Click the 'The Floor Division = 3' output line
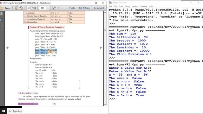The height and width of the screenshot is (114, 203). (x=130, y=54)
